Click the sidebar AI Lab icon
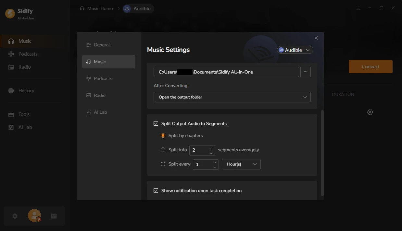402x231 pixels. pyautogui.click(x=11, y=127)
